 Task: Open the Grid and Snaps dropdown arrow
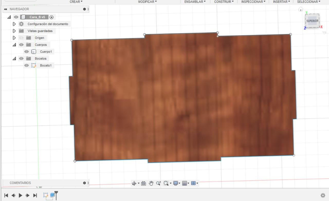coord(188,183)
